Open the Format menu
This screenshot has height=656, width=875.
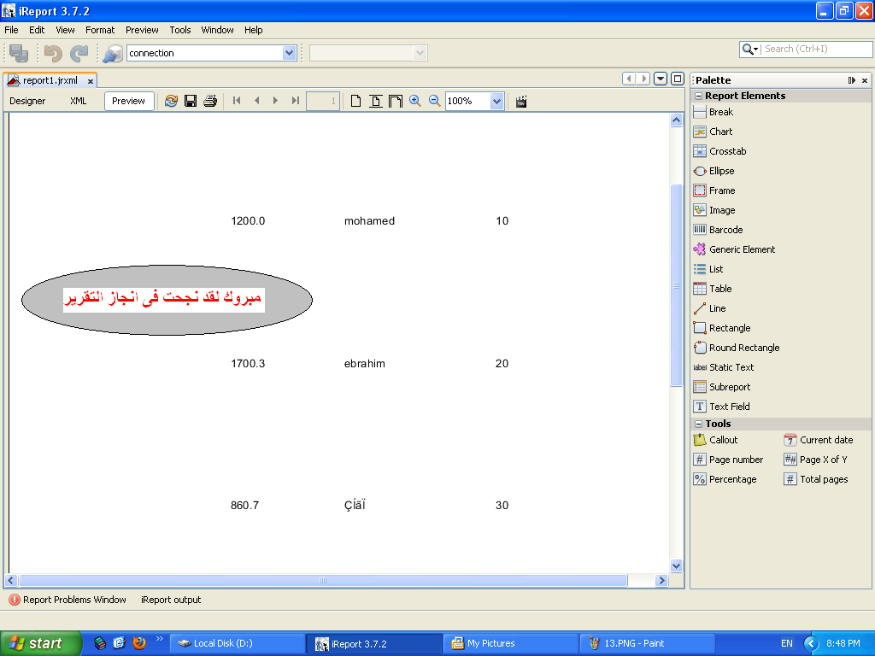100,30
